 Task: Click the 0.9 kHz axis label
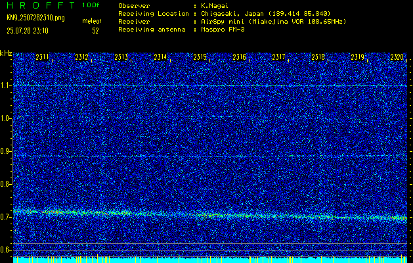pos(5,151)
